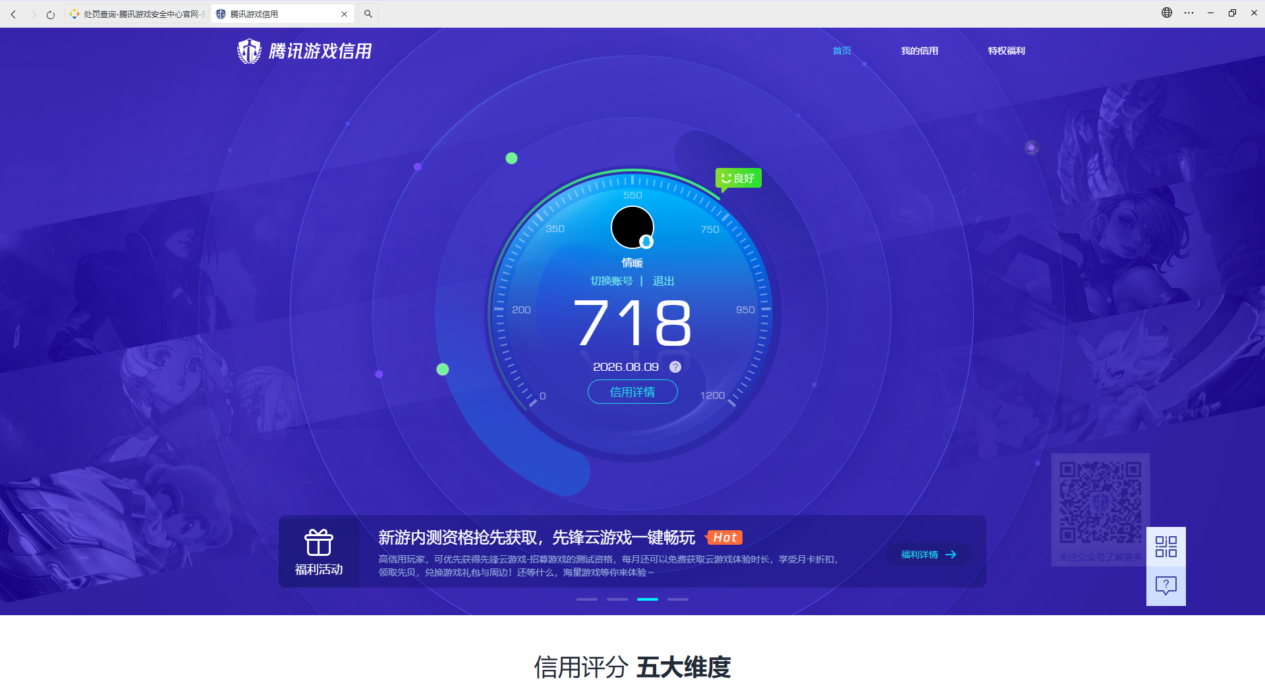The image size is (1265, 685).
Task: Click the question mark beside the date
Action: 675,367
